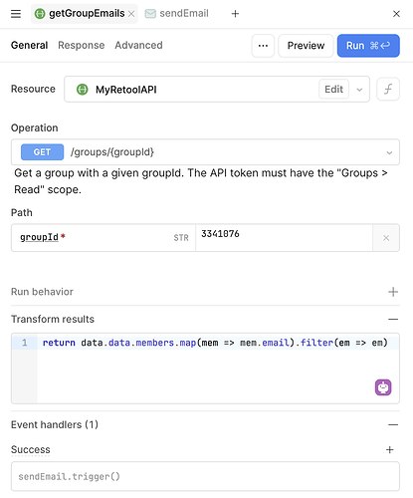The height and width of the screenshot is (498, 413).
Task: Expand the Run behavior section
Action: click(393, 292)
